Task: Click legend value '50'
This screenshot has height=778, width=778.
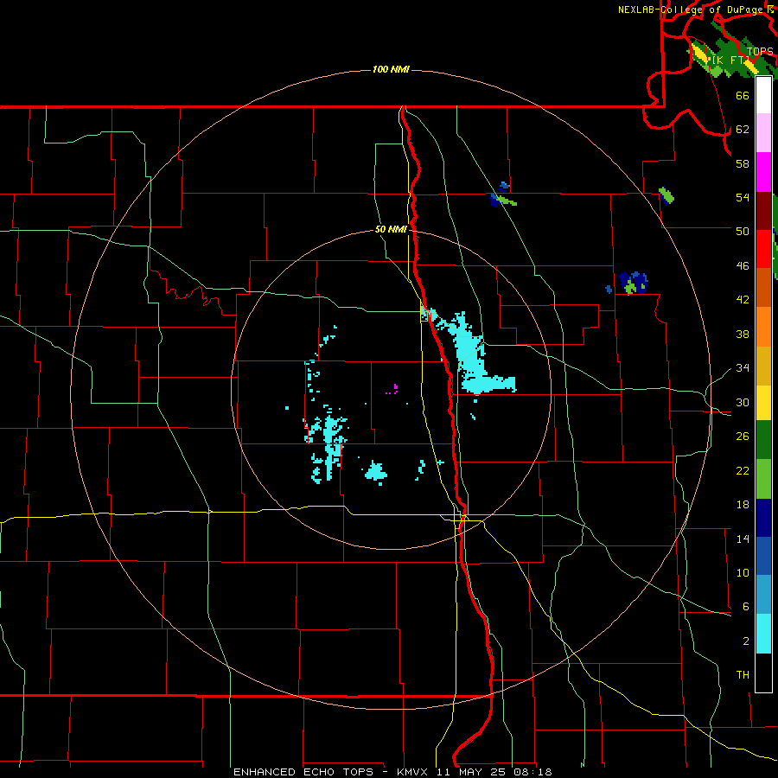Action: pos(743,232)
